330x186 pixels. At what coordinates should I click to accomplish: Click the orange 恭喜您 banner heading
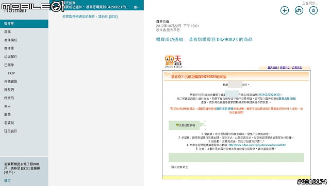199,77
